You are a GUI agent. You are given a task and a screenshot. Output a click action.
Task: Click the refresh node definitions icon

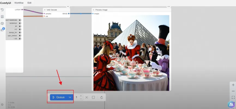pos(101,97)
